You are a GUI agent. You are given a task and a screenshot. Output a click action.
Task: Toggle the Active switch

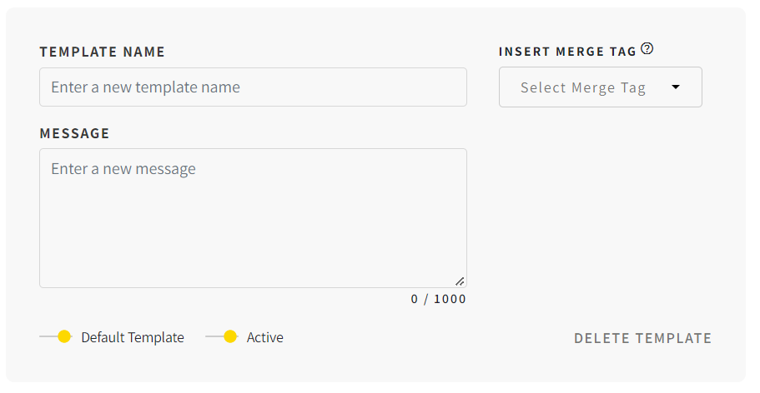pos(222,336)
